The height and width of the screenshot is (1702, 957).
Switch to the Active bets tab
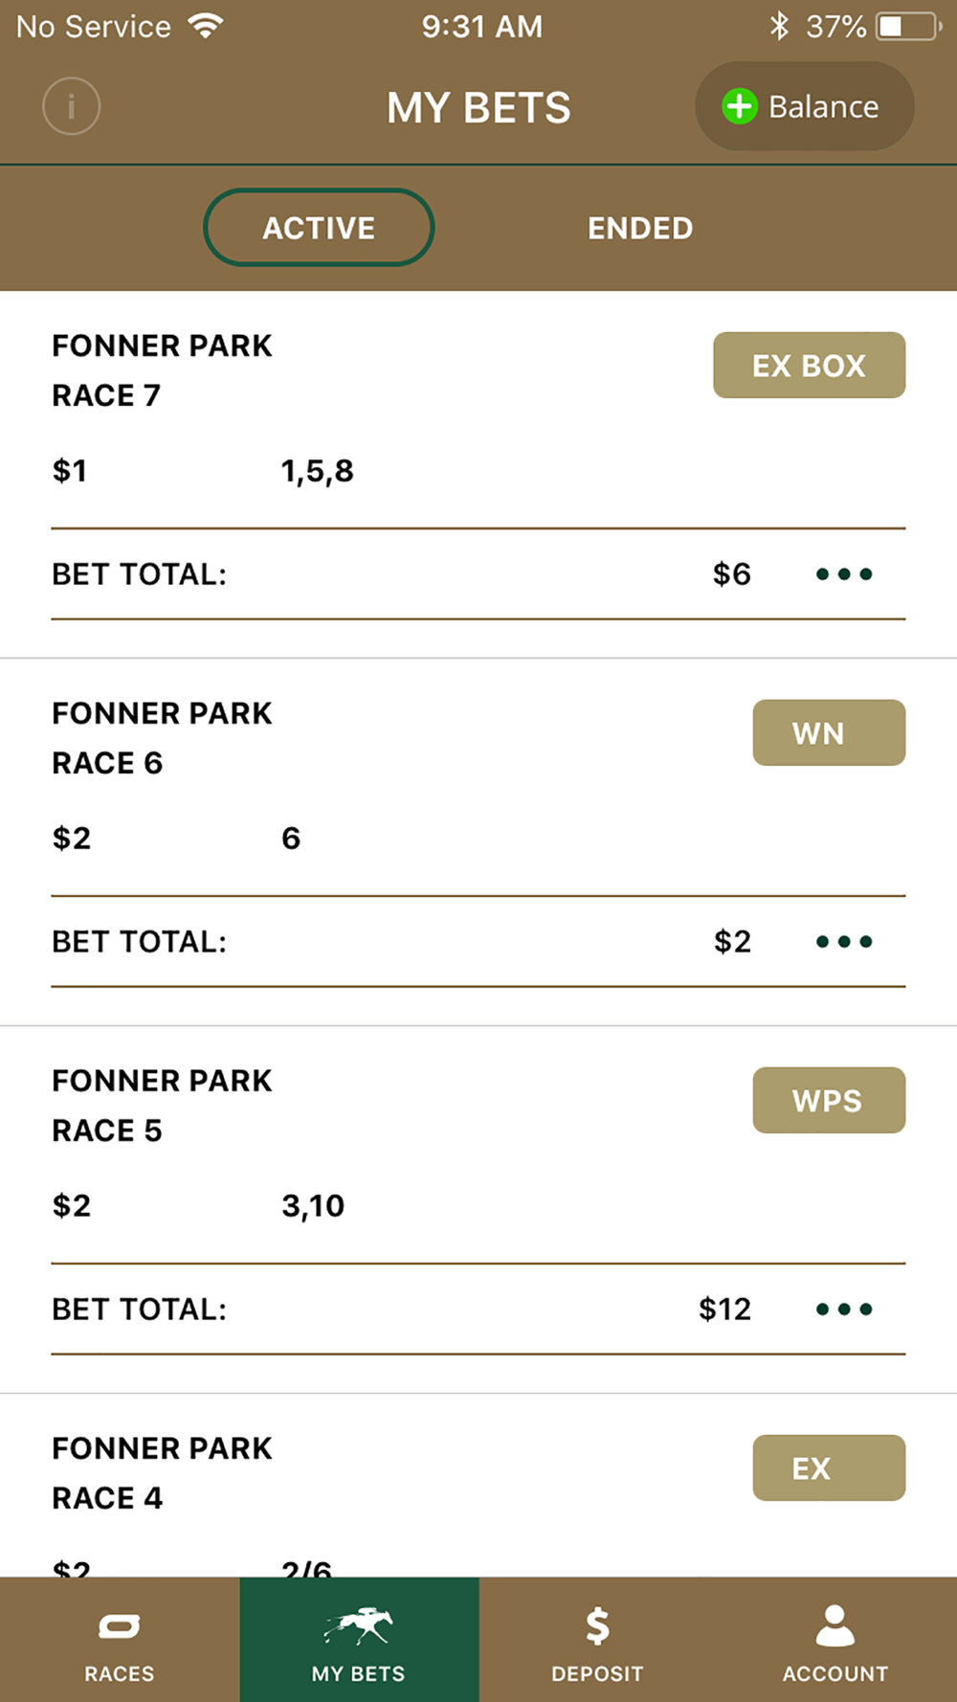tap(319, 228)
